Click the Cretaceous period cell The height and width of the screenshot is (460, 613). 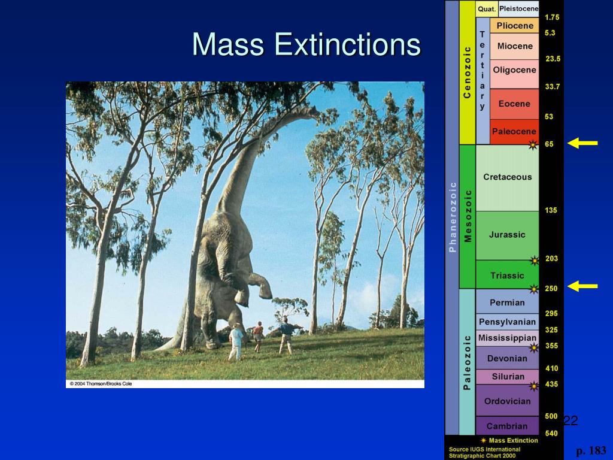coord(508,178)
